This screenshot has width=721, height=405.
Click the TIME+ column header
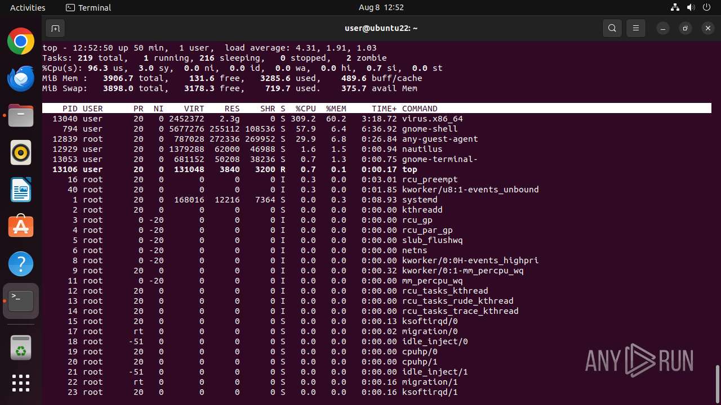(x=384, y=109)
